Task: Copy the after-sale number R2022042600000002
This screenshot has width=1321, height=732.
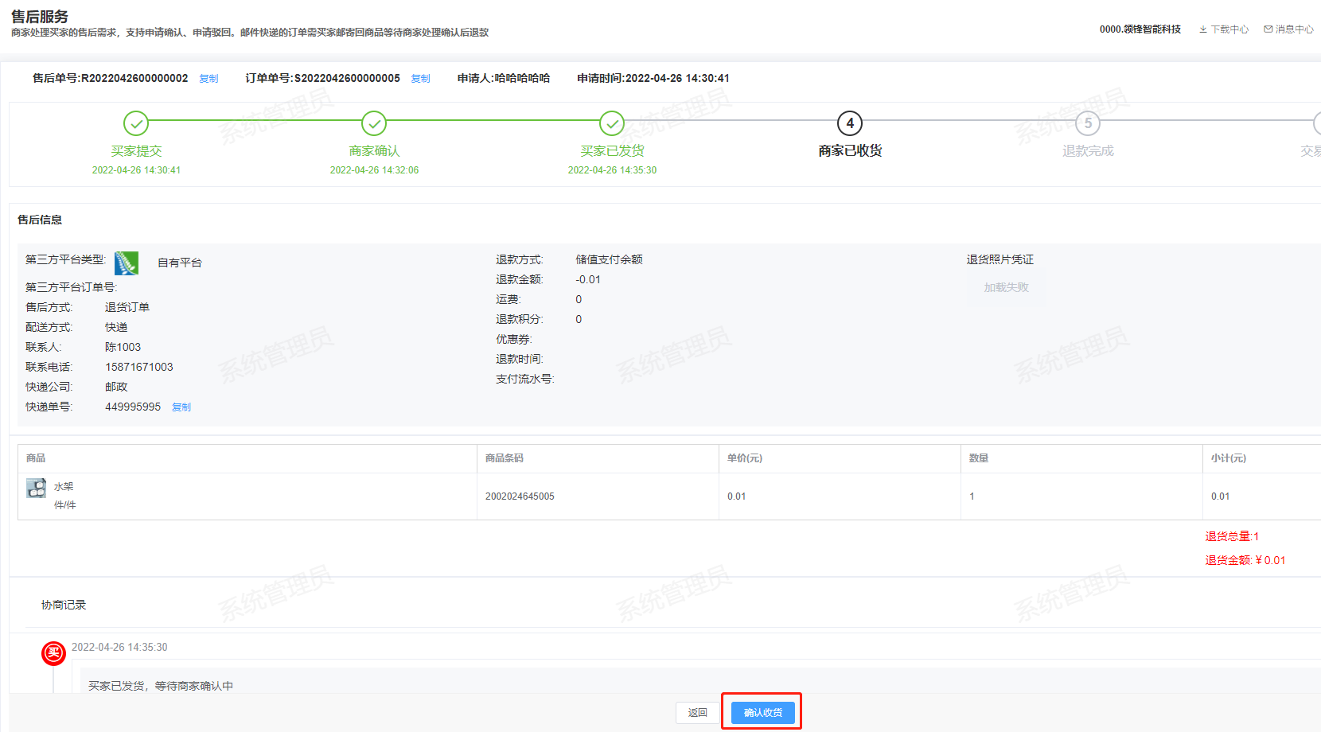Action: 208,79
